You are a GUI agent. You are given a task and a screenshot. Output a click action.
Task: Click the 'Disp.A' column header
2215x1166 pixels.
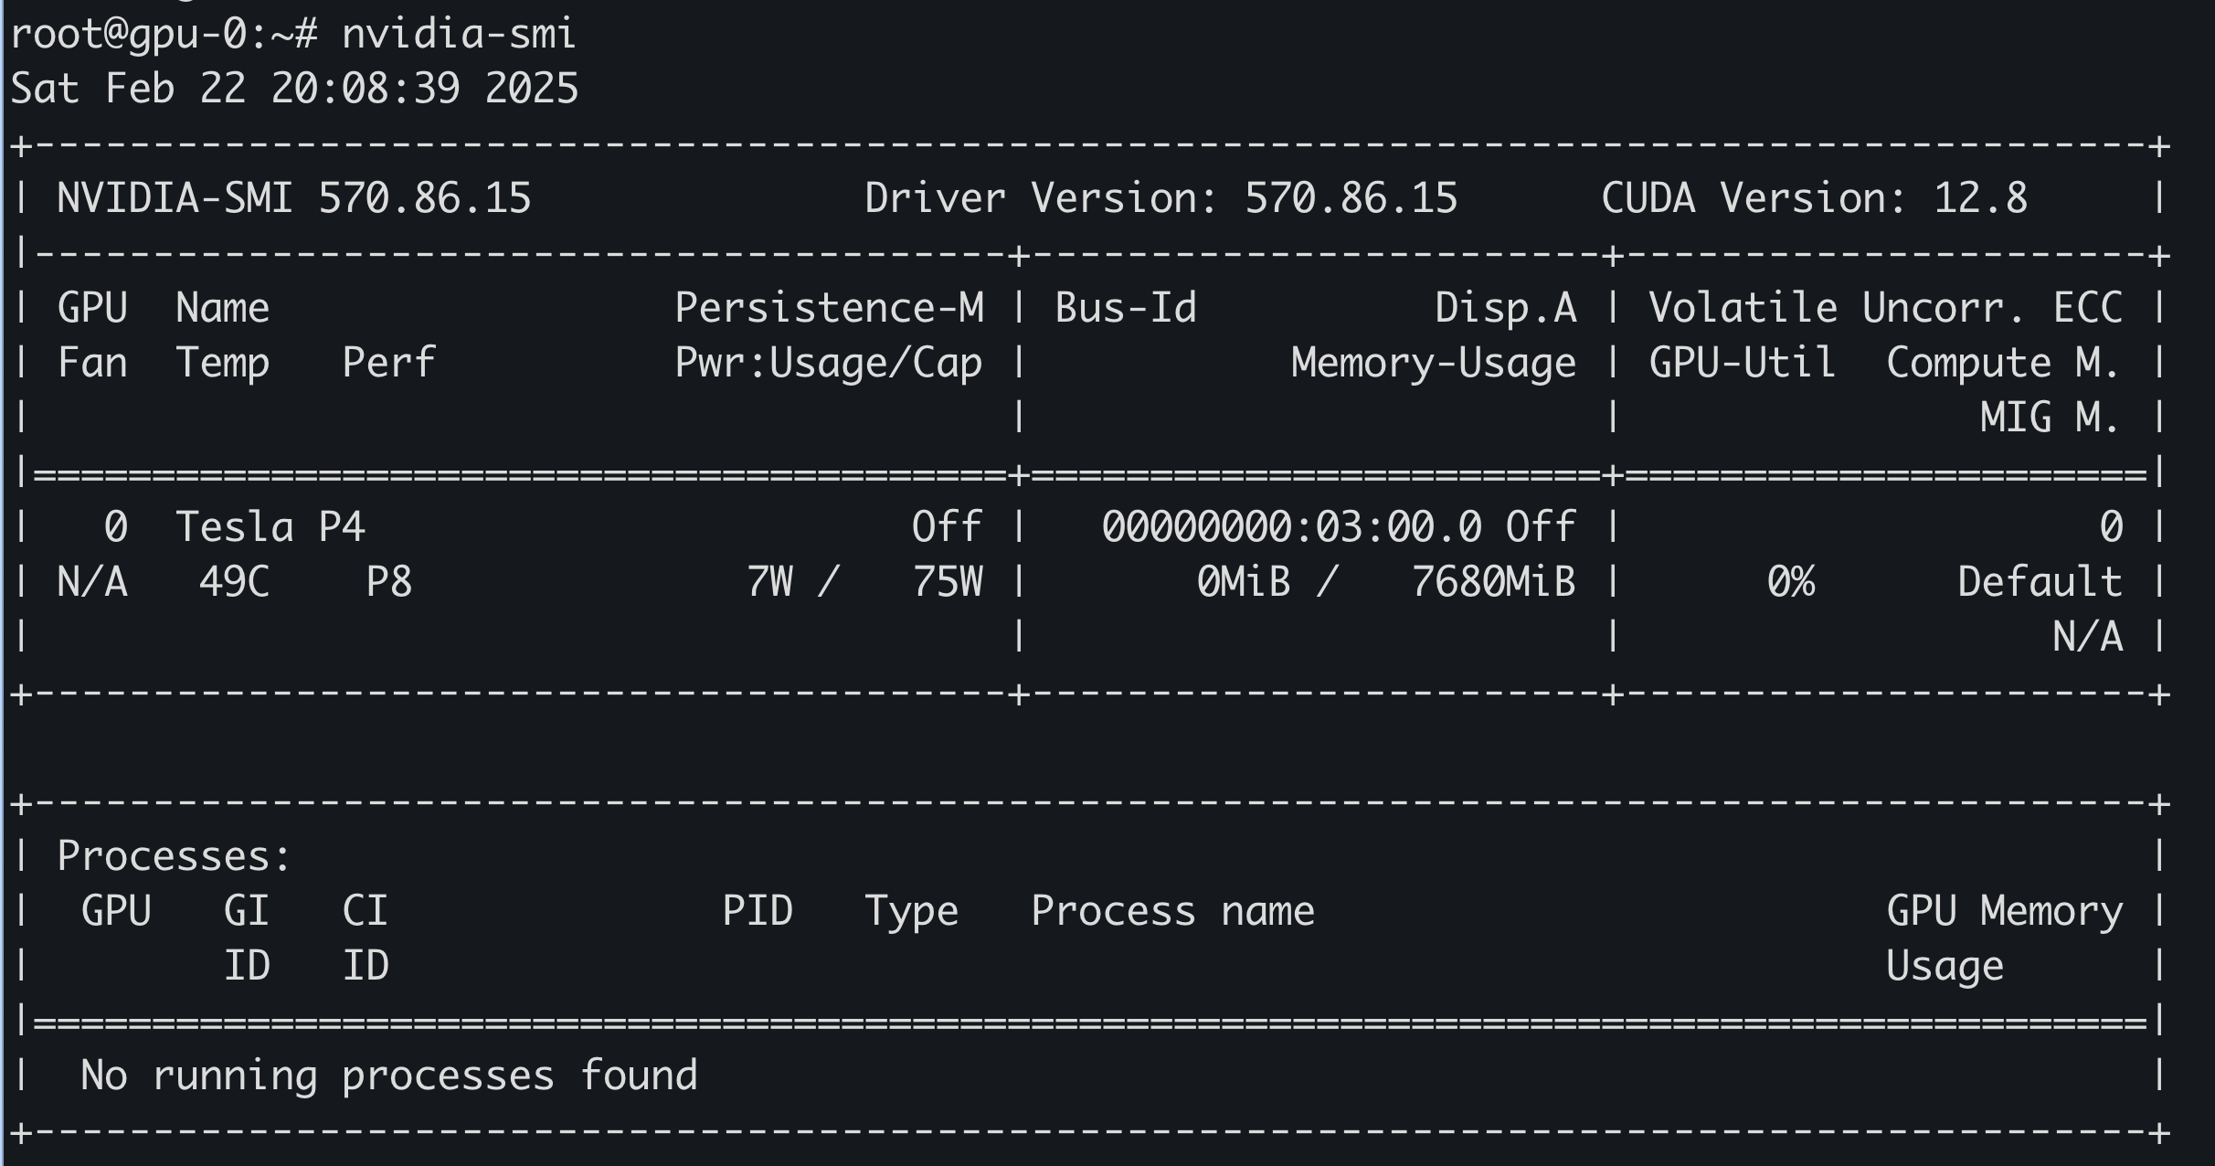click(1505, 308)
